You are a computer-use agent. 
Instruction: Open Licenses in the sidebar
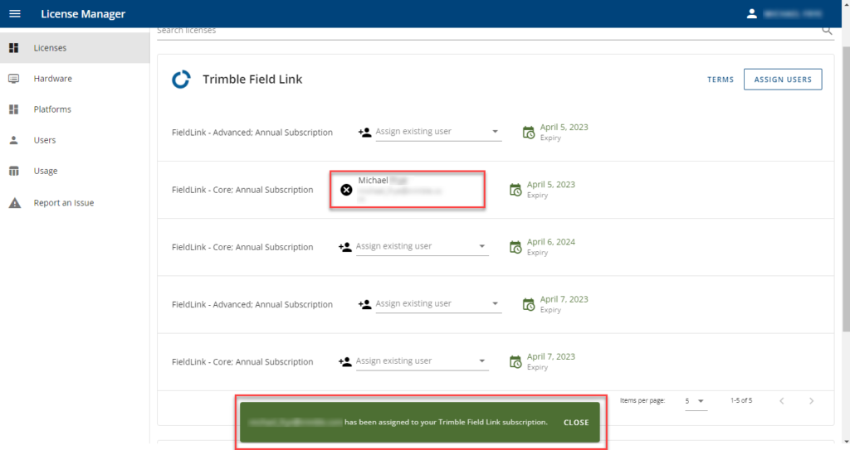click(x=75, y=48)
